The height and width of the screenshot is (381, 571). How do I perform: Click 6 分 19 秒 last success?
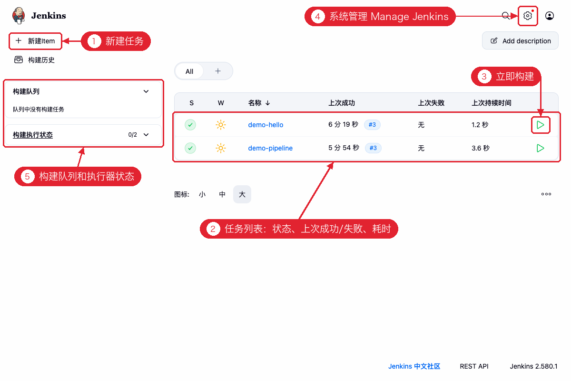tap(343, 125)
